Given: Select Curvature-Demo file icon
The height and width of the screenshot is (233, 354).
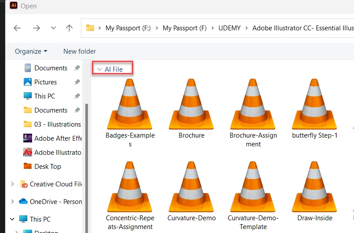Looking at the screenshot, I should [191, 187].
